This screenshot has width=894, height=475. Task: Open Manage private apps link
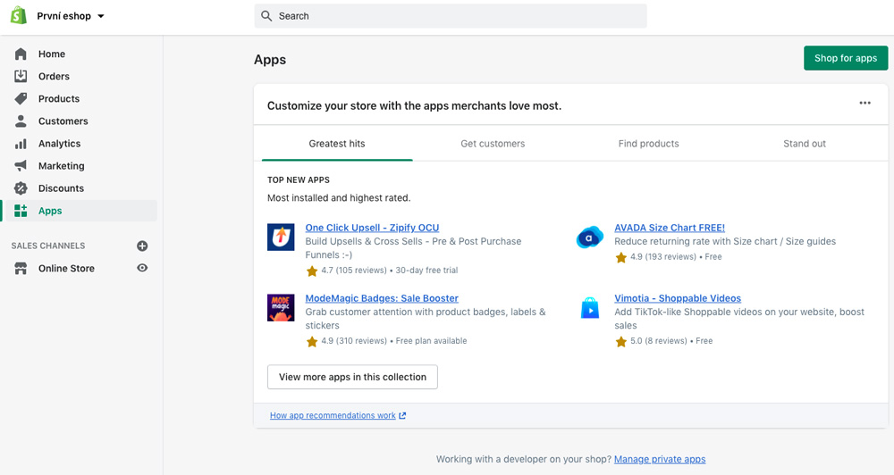660,459
